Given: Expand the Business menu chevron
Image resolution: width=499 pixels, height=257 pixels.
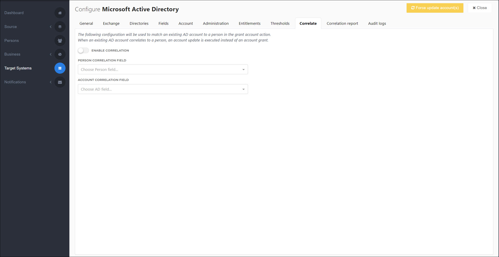Looking at the screenshot, I should pyautogui.click(x=51, y=54).
